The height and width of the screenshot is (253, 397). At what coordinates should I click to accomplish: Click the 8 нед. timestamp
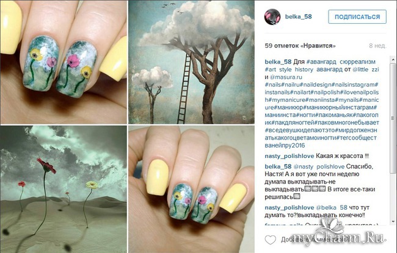coord(377,46)
